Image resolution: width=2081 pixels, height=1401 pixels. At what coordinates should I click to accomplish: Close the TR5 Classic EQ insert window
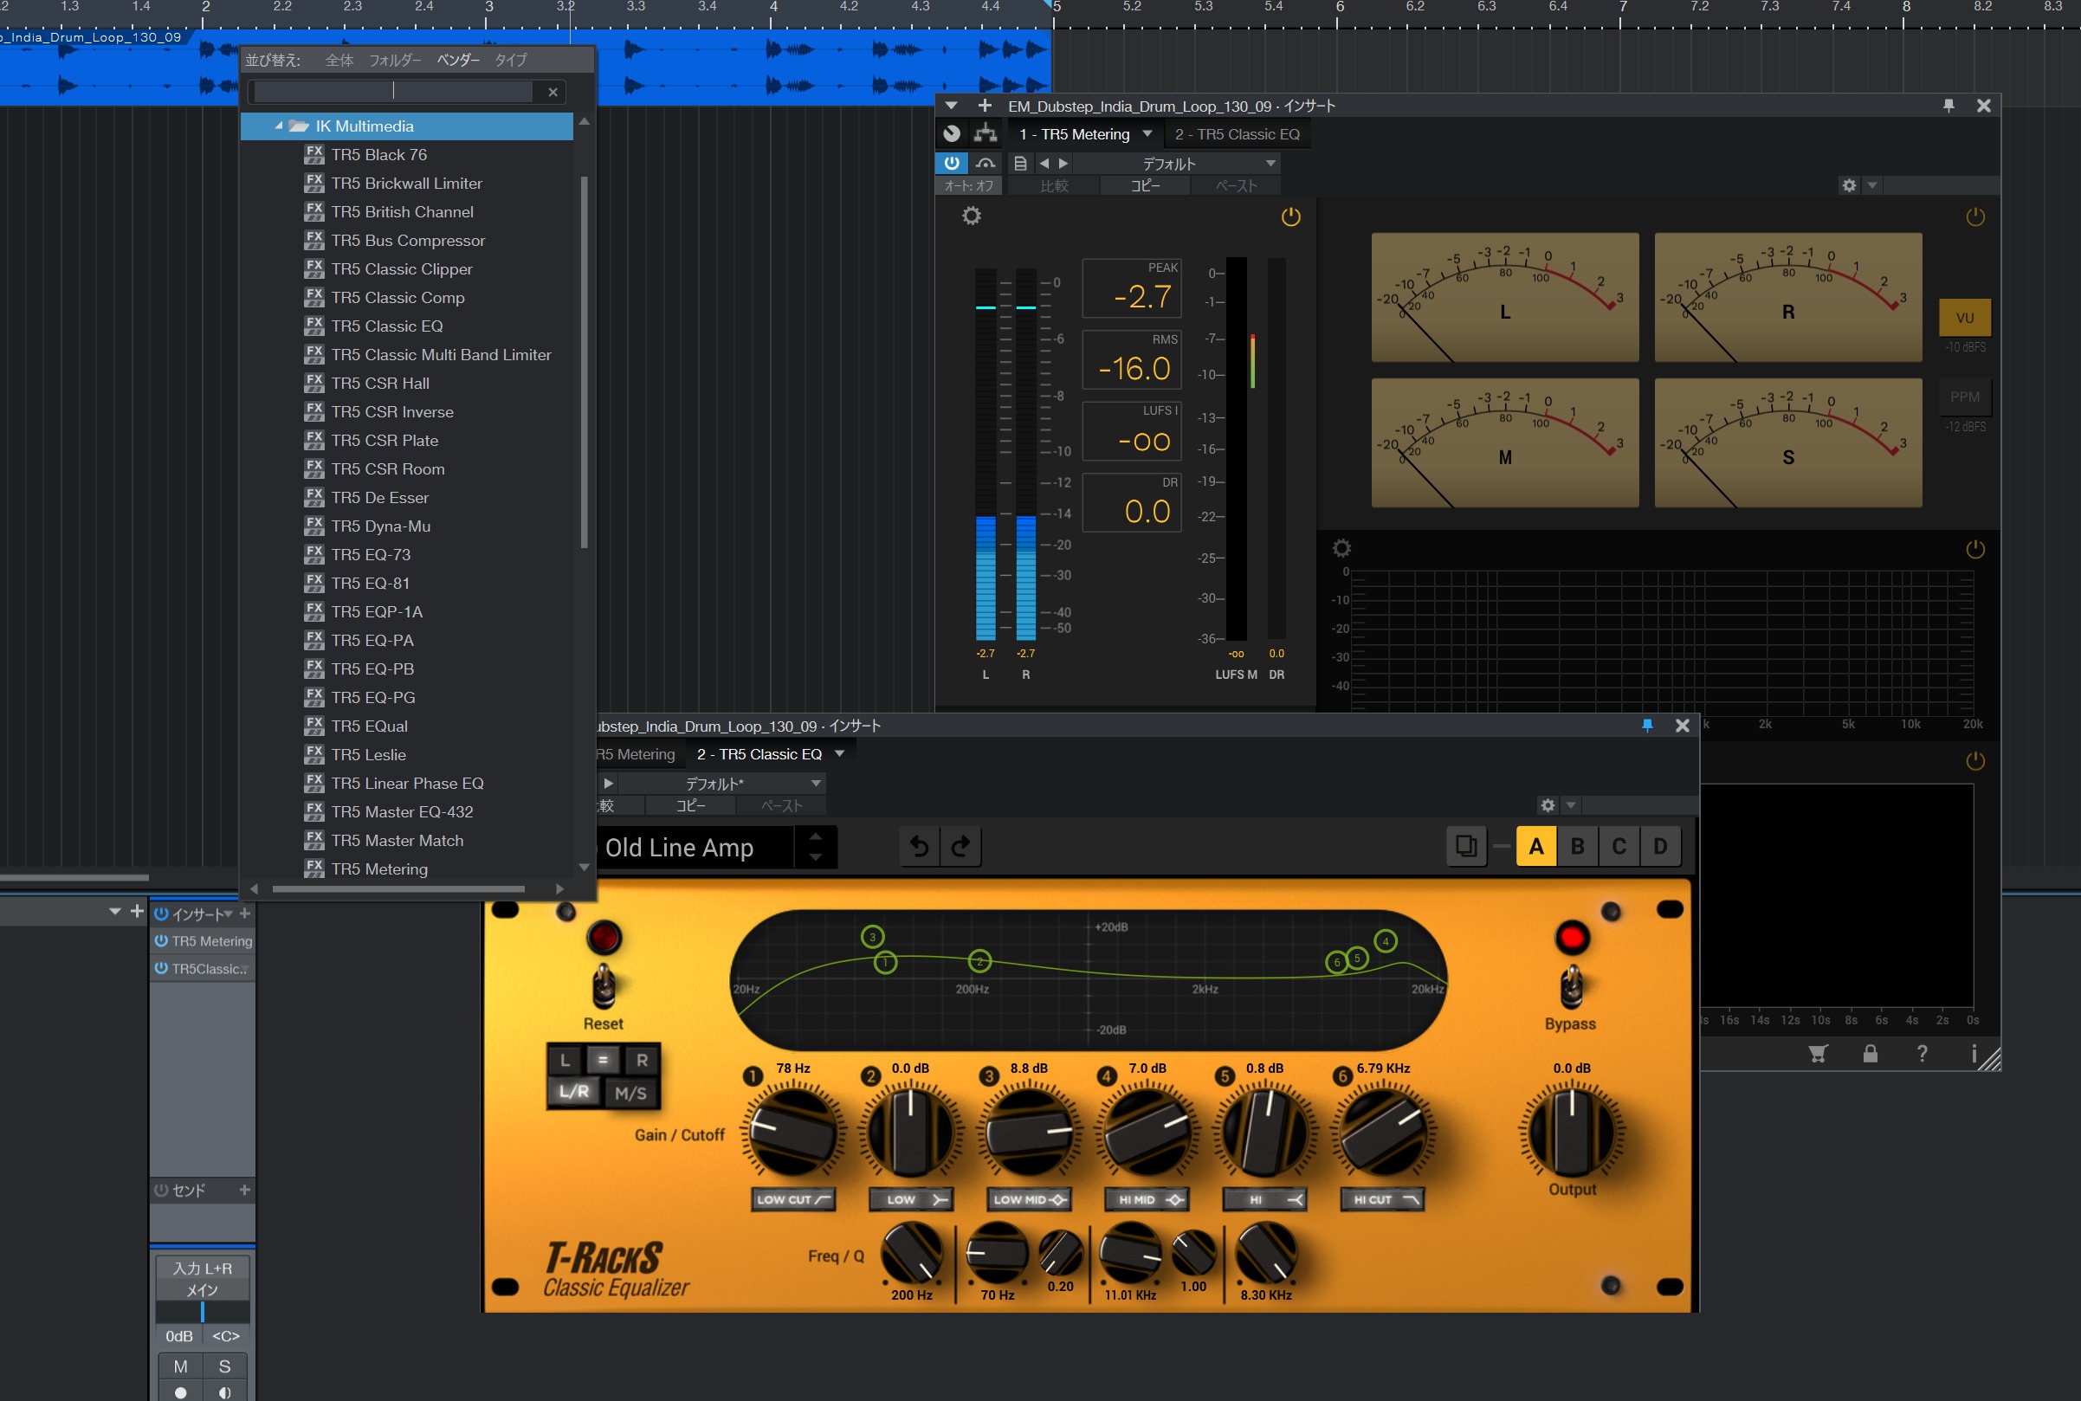click(1683, 726)
